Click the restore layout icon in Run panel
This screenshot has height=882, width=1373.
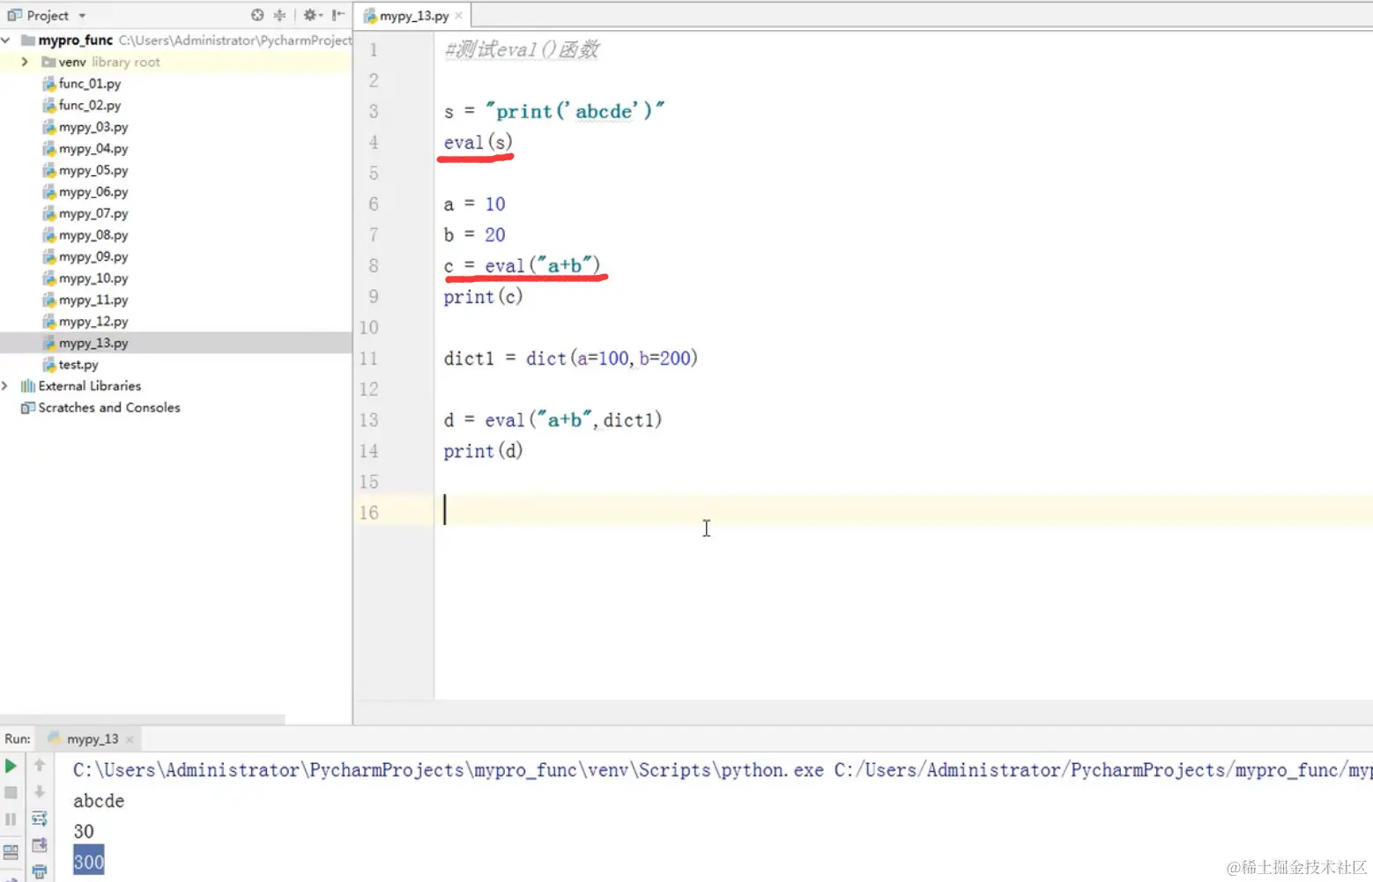[x=11, y=852]
